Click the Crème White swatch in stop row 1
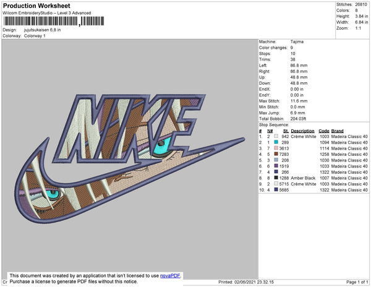This screenshot has width=371, height=287. pyautogui.click(x=276, y=137)
